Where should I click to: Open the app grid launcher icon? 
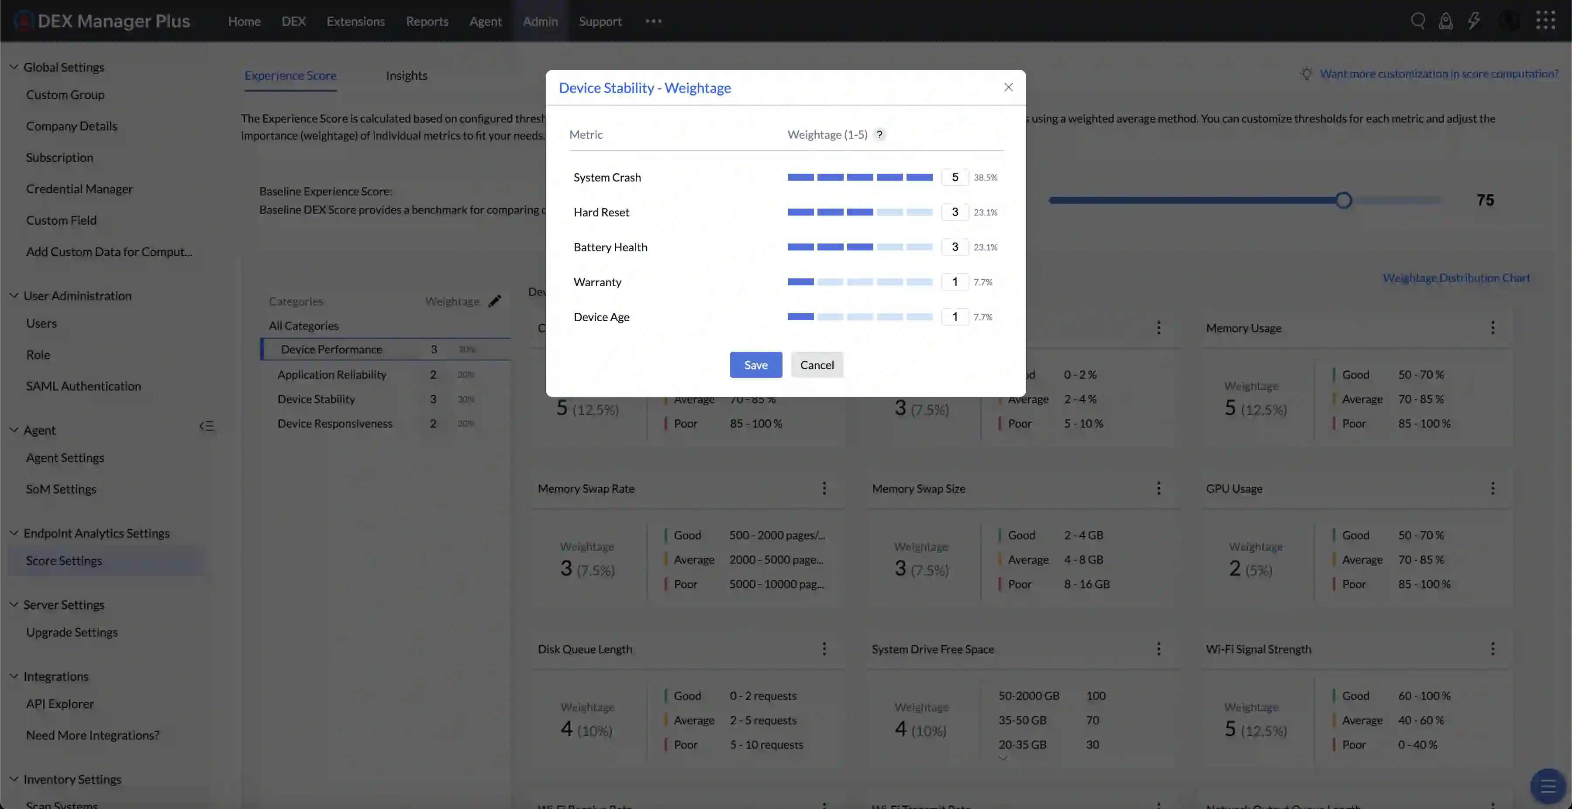(x=1546, y=20)
